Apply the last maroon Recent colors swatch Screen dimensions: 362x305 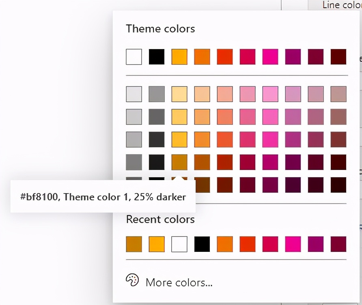[x=338, y=244]
